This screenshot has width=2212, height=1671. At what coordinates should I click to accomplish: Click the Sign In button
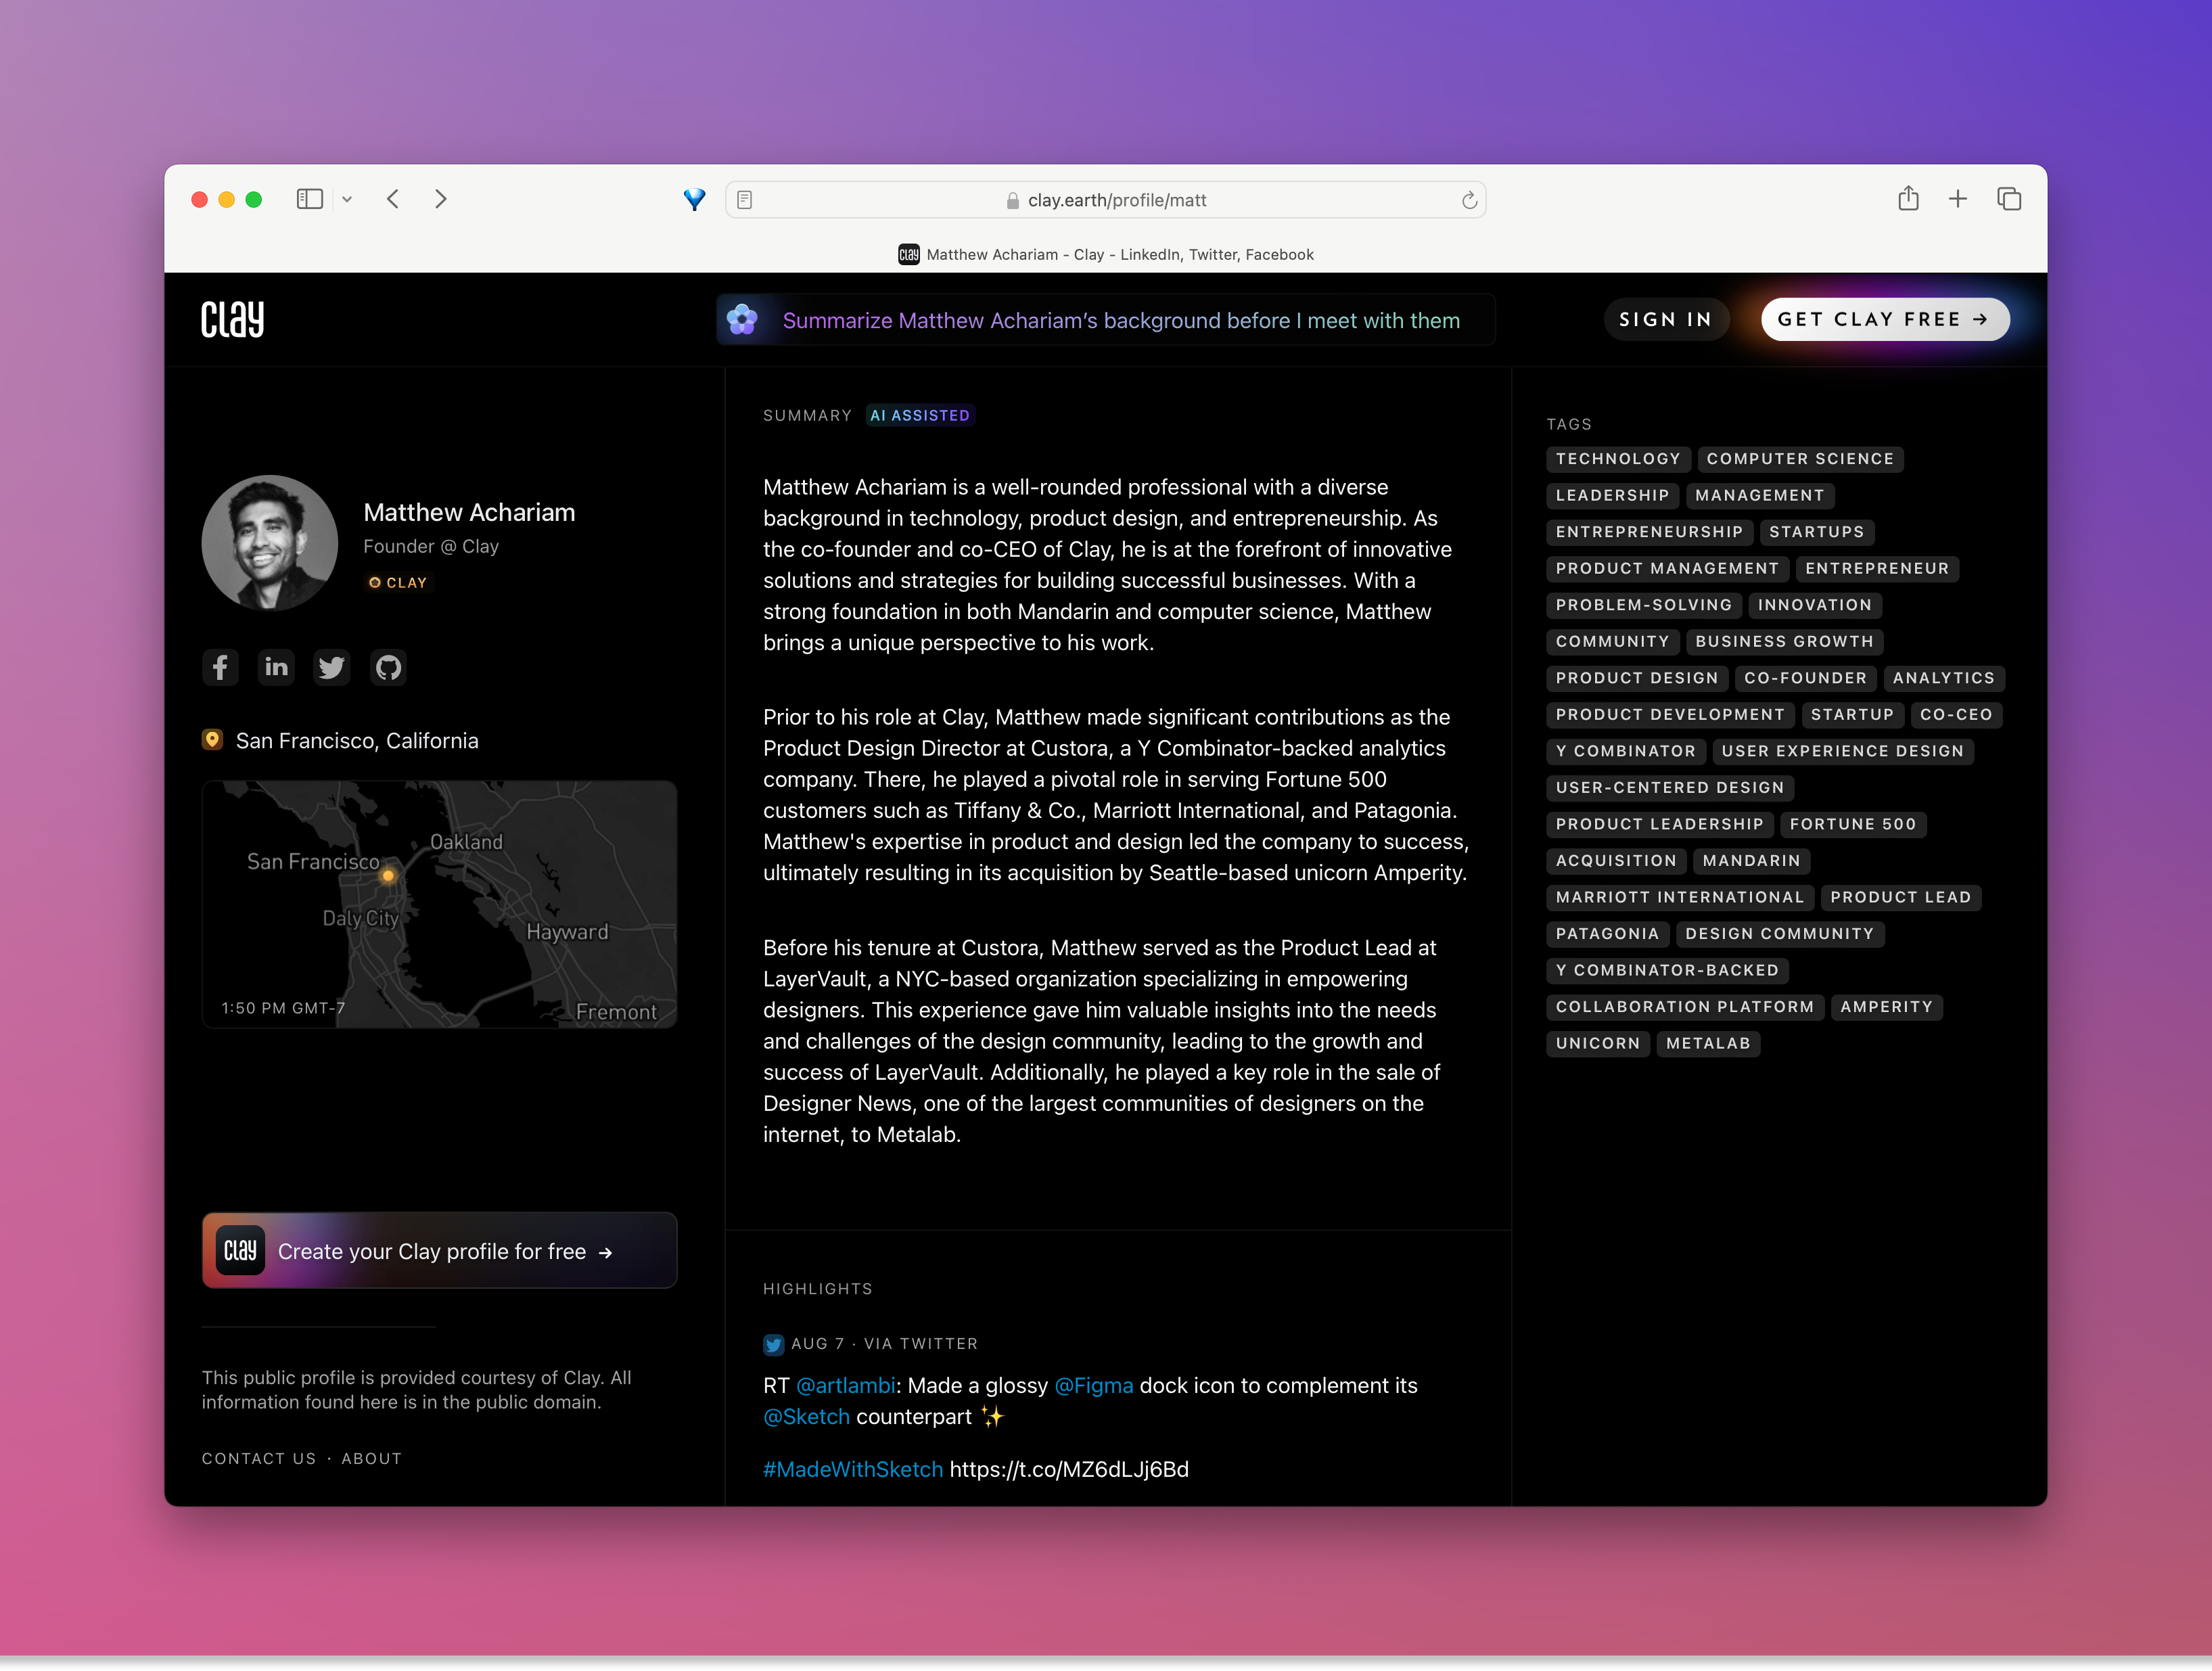click(x=1665, y=319)
